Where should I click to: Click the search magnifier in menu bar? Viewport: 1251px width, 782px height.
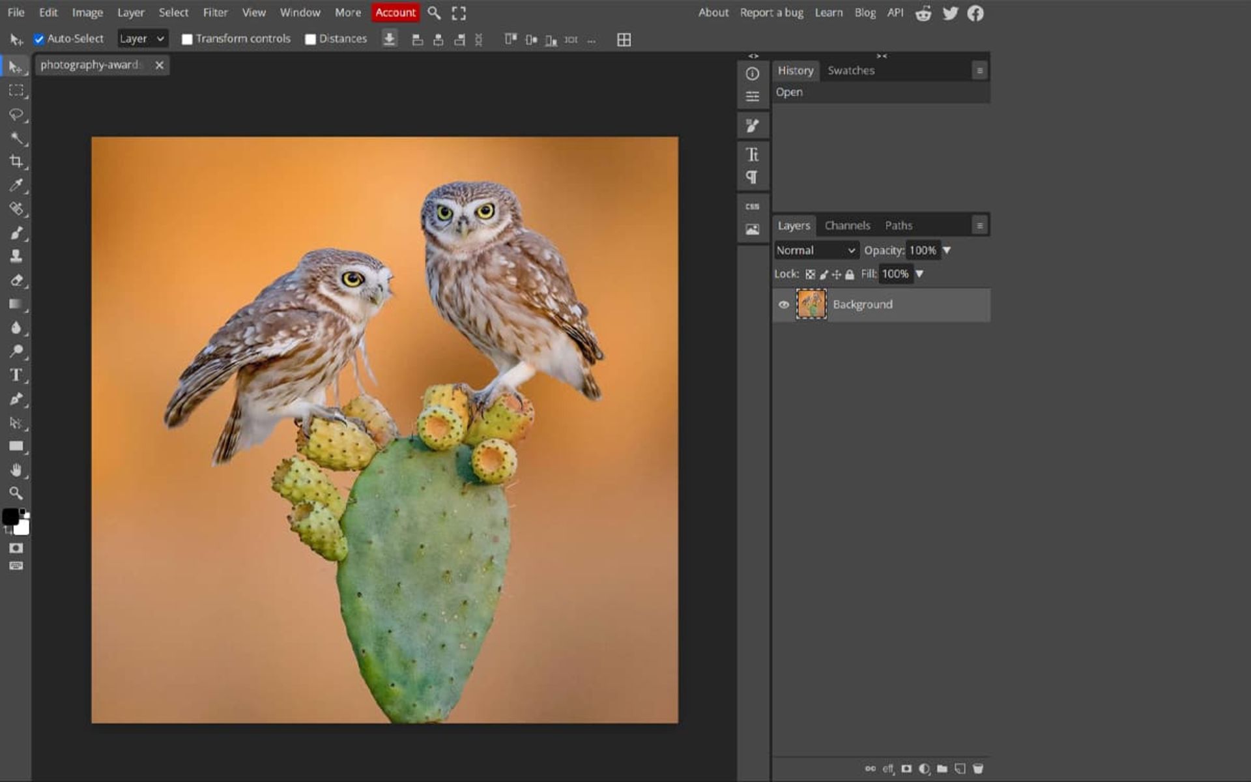pyautogui.click(x=434, y=12)
